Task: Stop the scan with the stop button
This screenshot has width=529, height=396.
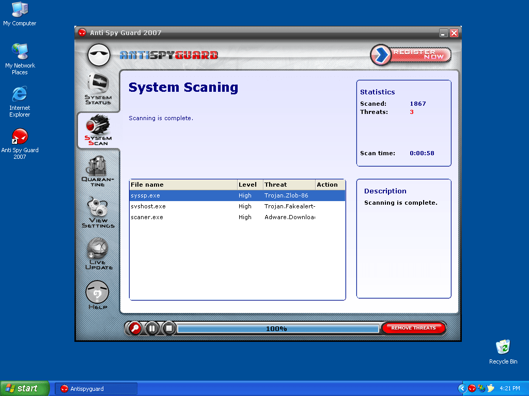Action: (x=168, y=328)
